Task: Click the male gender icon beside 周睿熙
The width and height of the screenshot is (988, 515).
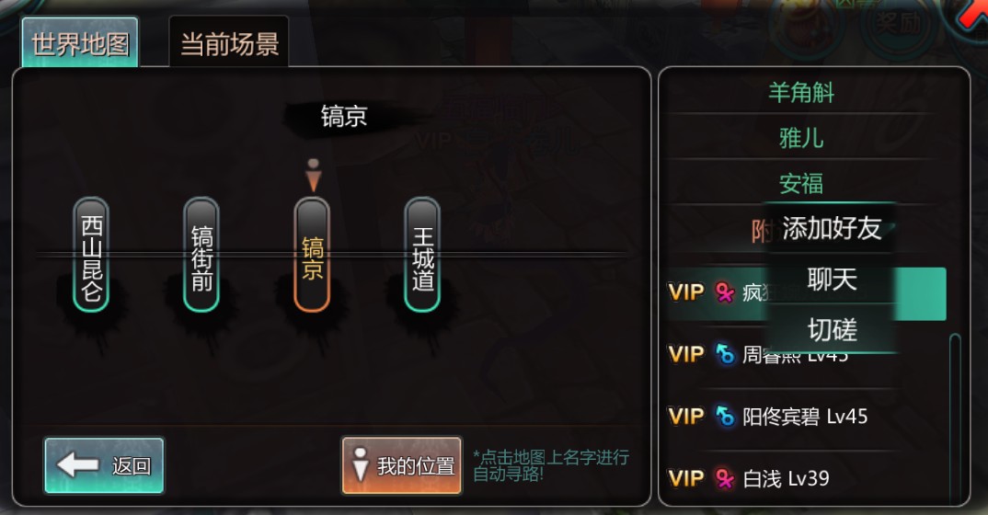Action: (725, 354)
